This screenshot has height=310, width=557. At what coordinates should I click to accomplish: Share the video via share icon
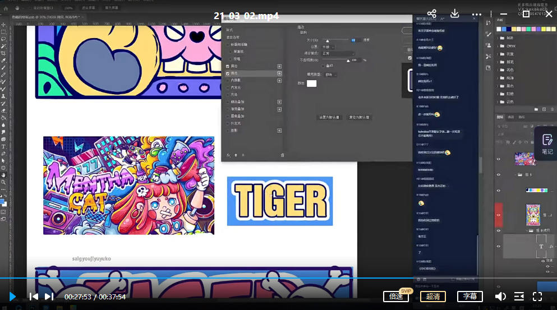[x=431, y=14]
